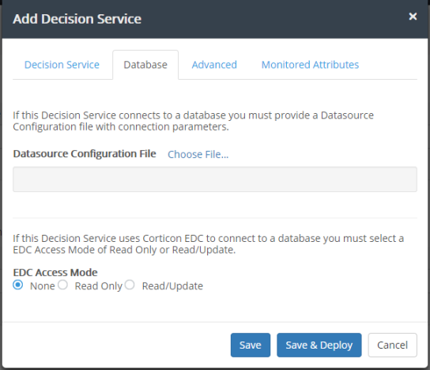Click the Datasource Configuration description paragraph
Screen dimensions: 430x370
(194, 121)
